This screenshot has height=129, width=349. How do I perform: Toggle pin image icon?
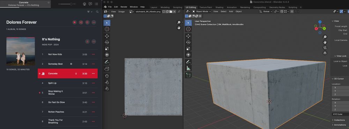point(179,11)
